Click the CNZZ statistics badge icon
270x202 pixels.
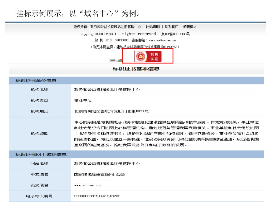click(x=115, y=60)
